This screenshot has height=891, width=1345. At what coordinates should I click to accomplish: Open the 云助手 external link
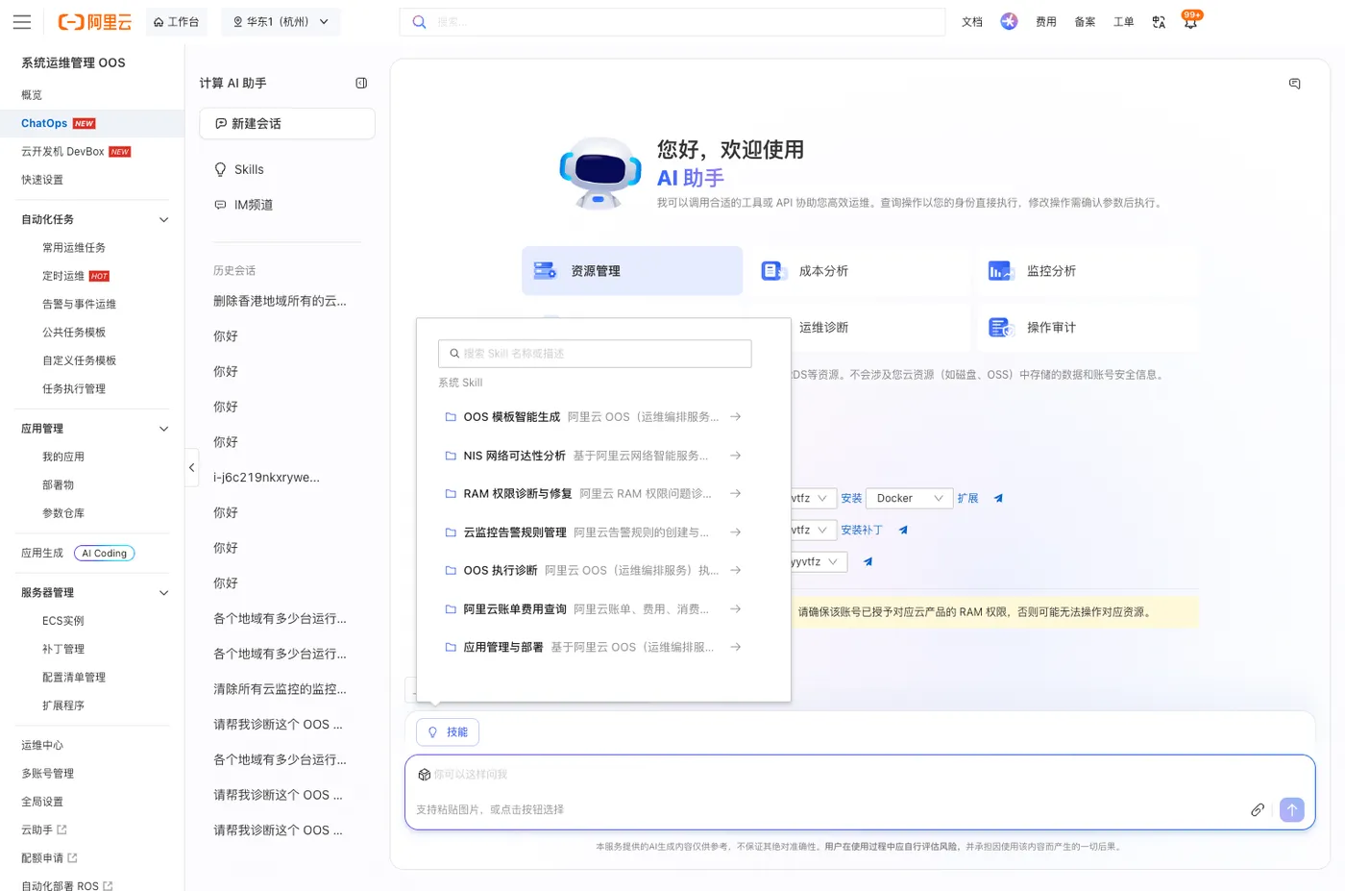44,830
